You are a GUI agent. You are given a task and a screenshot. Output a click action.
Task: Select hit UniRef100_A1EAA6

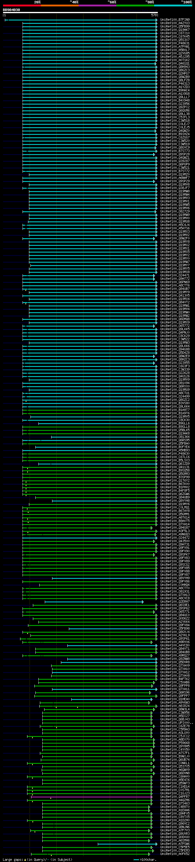(175, 810)
